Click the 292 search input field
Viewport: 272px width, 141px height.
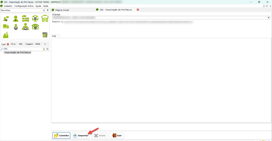pyautogui.click(x=23, y=49)
